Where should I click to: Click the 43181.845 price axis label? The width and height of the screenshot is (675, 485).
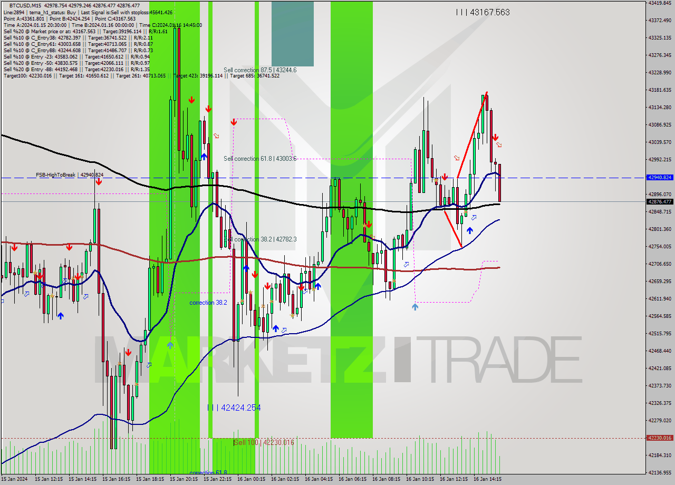coord(660,90)
